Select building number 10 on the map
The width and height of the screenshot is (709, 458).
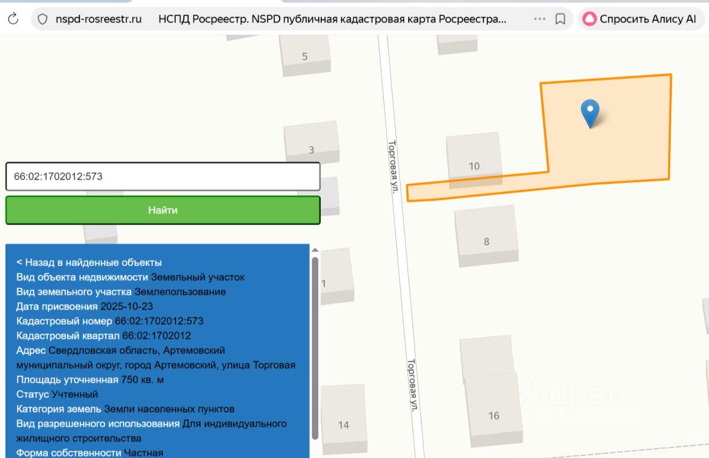tap(474, 159)
